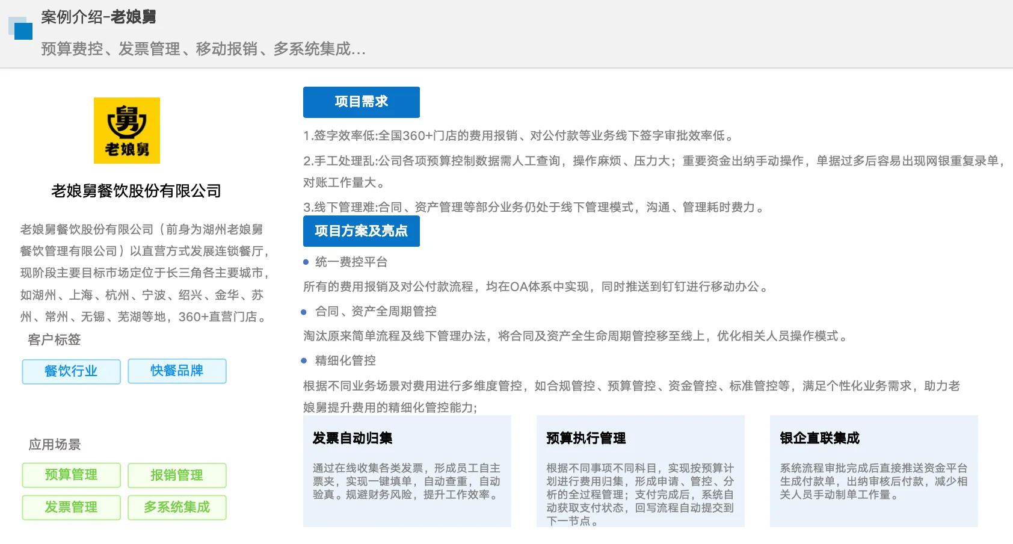Screen dimensions: 1013x544
Task: Click the 项目需求 blue button
Action: [362, 102]
